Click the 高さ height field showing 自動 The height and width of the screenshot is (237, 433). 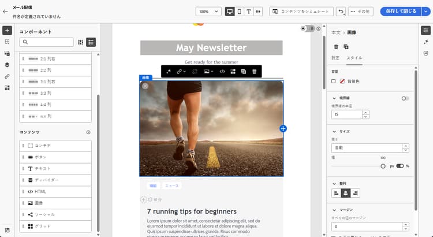[367, 148]
